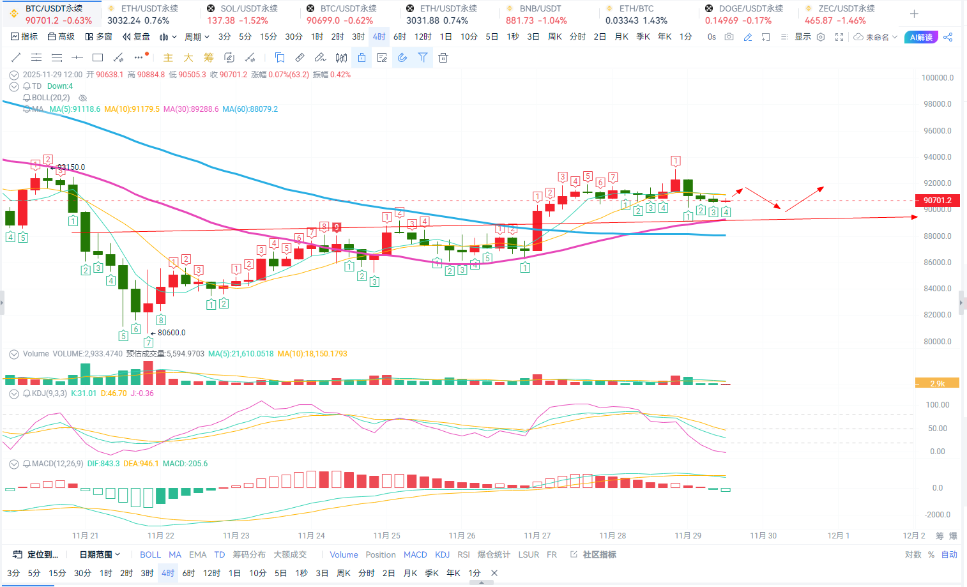Toggle BOLL indicator visibility eye icon

tap(82, 98)
